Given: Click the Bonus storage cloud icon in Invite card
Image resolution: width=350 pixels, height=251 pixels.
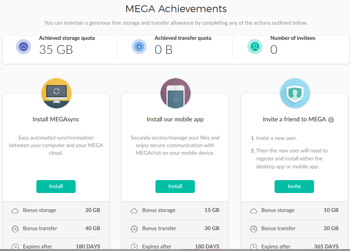Looking at the screenshot, I should coord(253,210).
